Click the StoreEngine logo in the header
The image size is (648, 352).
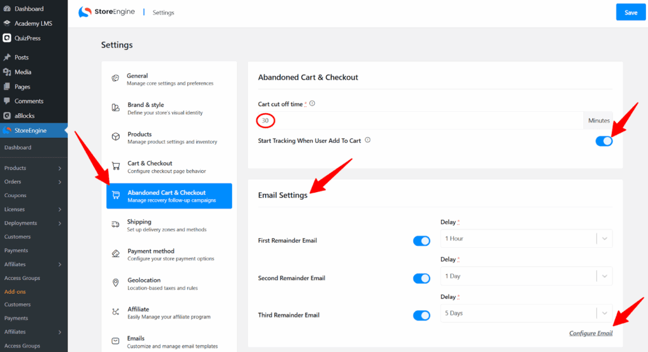pyautogui.click(x=106, y=12)
